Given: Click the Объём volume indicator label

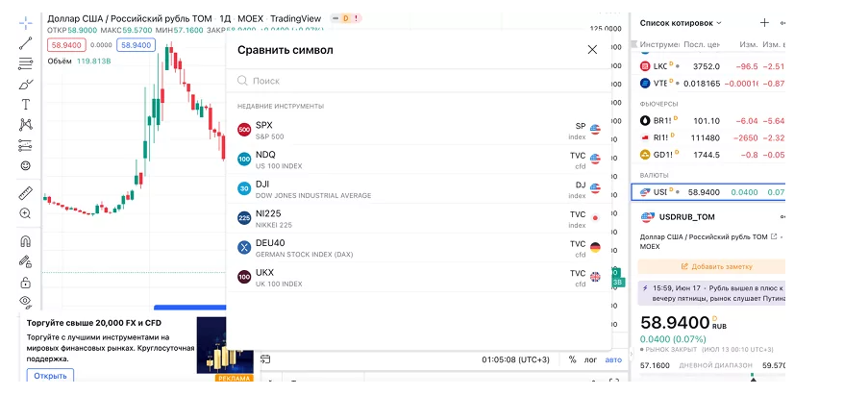Looking at the screenshot, I should (60, 62).
